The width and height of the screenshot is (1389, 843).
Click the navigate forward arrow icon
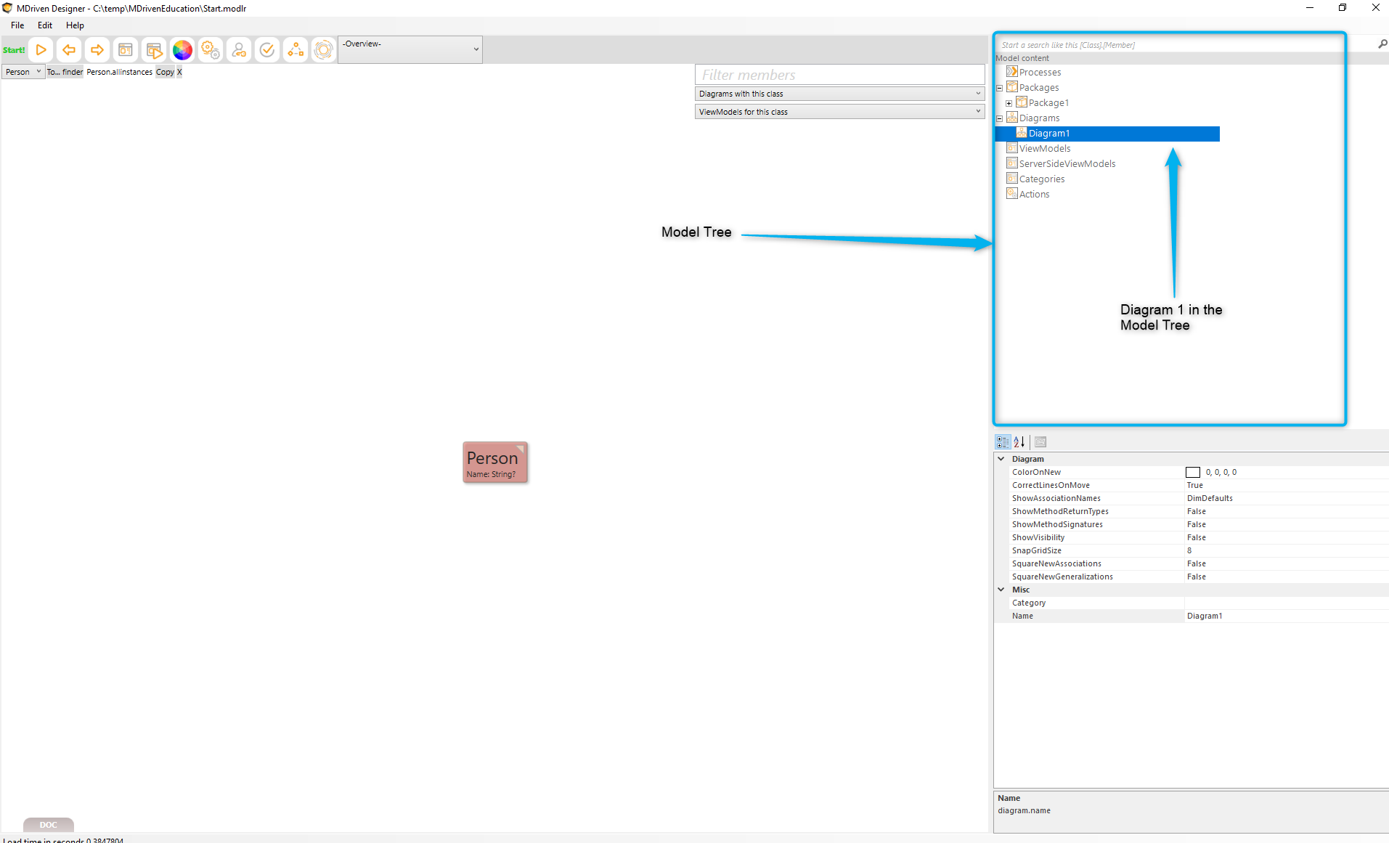pyautogui.click(x=97, y=50)
